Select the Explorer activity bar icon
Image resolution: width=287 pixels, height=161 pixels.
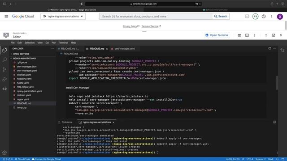[4, 50]
